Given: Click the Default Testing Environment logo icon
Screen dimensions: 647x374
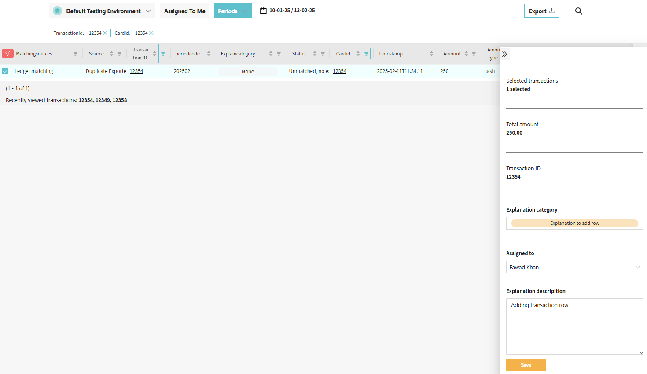Looking at the screenshot, I should [57, 11].
